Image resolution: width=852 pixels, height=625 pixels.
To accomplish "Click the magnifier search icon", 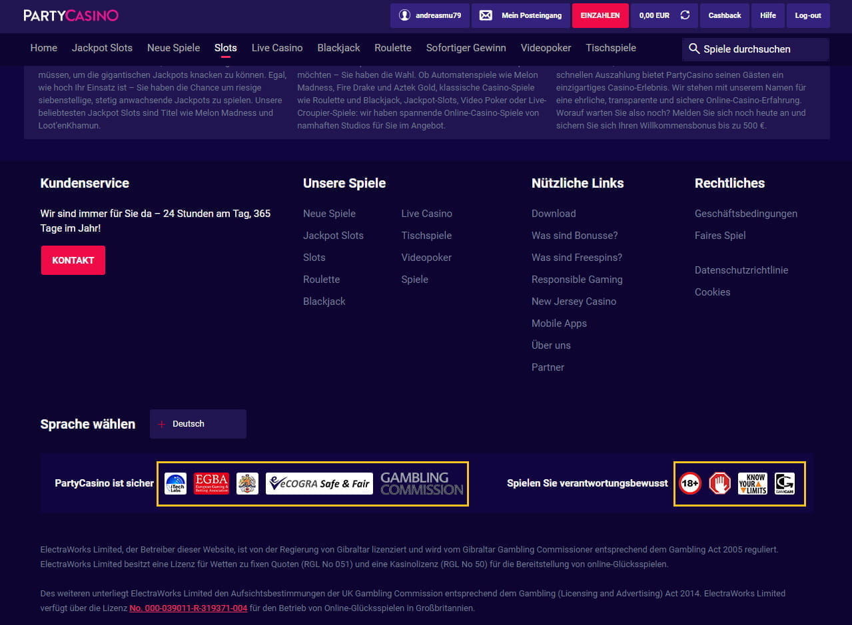I will [x=694, y=49].
